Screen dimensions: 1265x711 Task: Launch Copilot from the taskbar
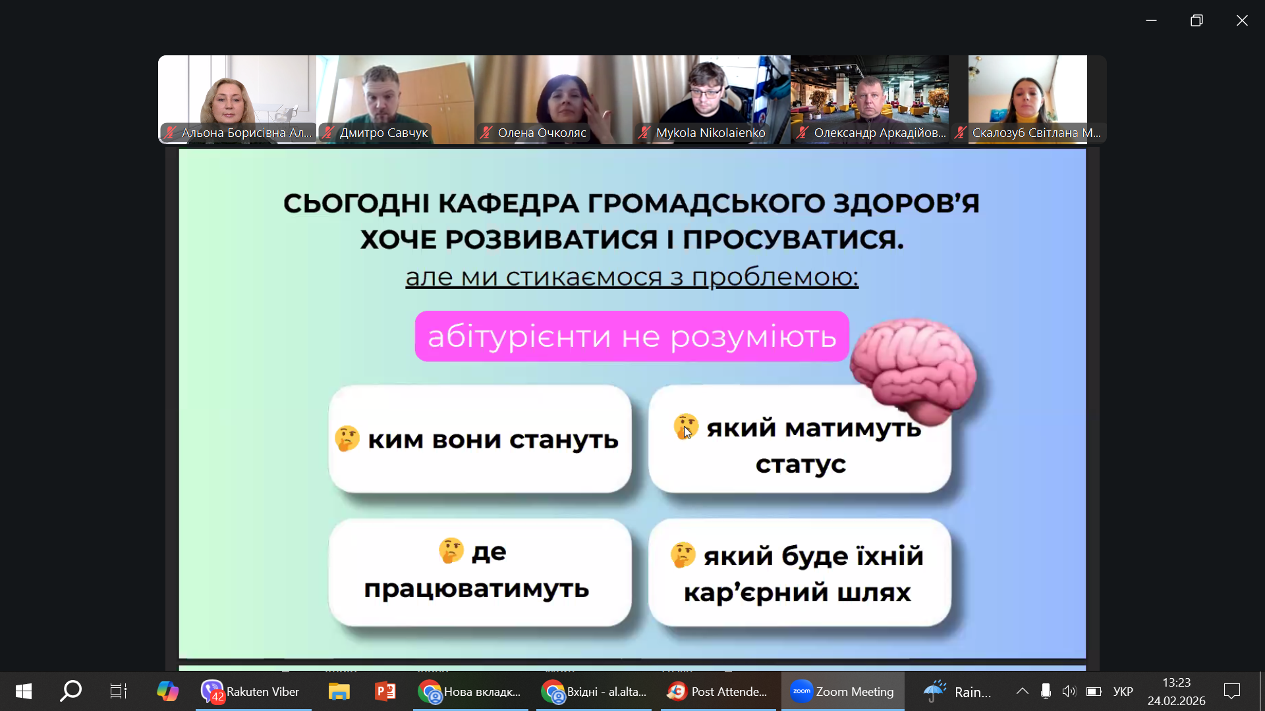pos(167,691)
